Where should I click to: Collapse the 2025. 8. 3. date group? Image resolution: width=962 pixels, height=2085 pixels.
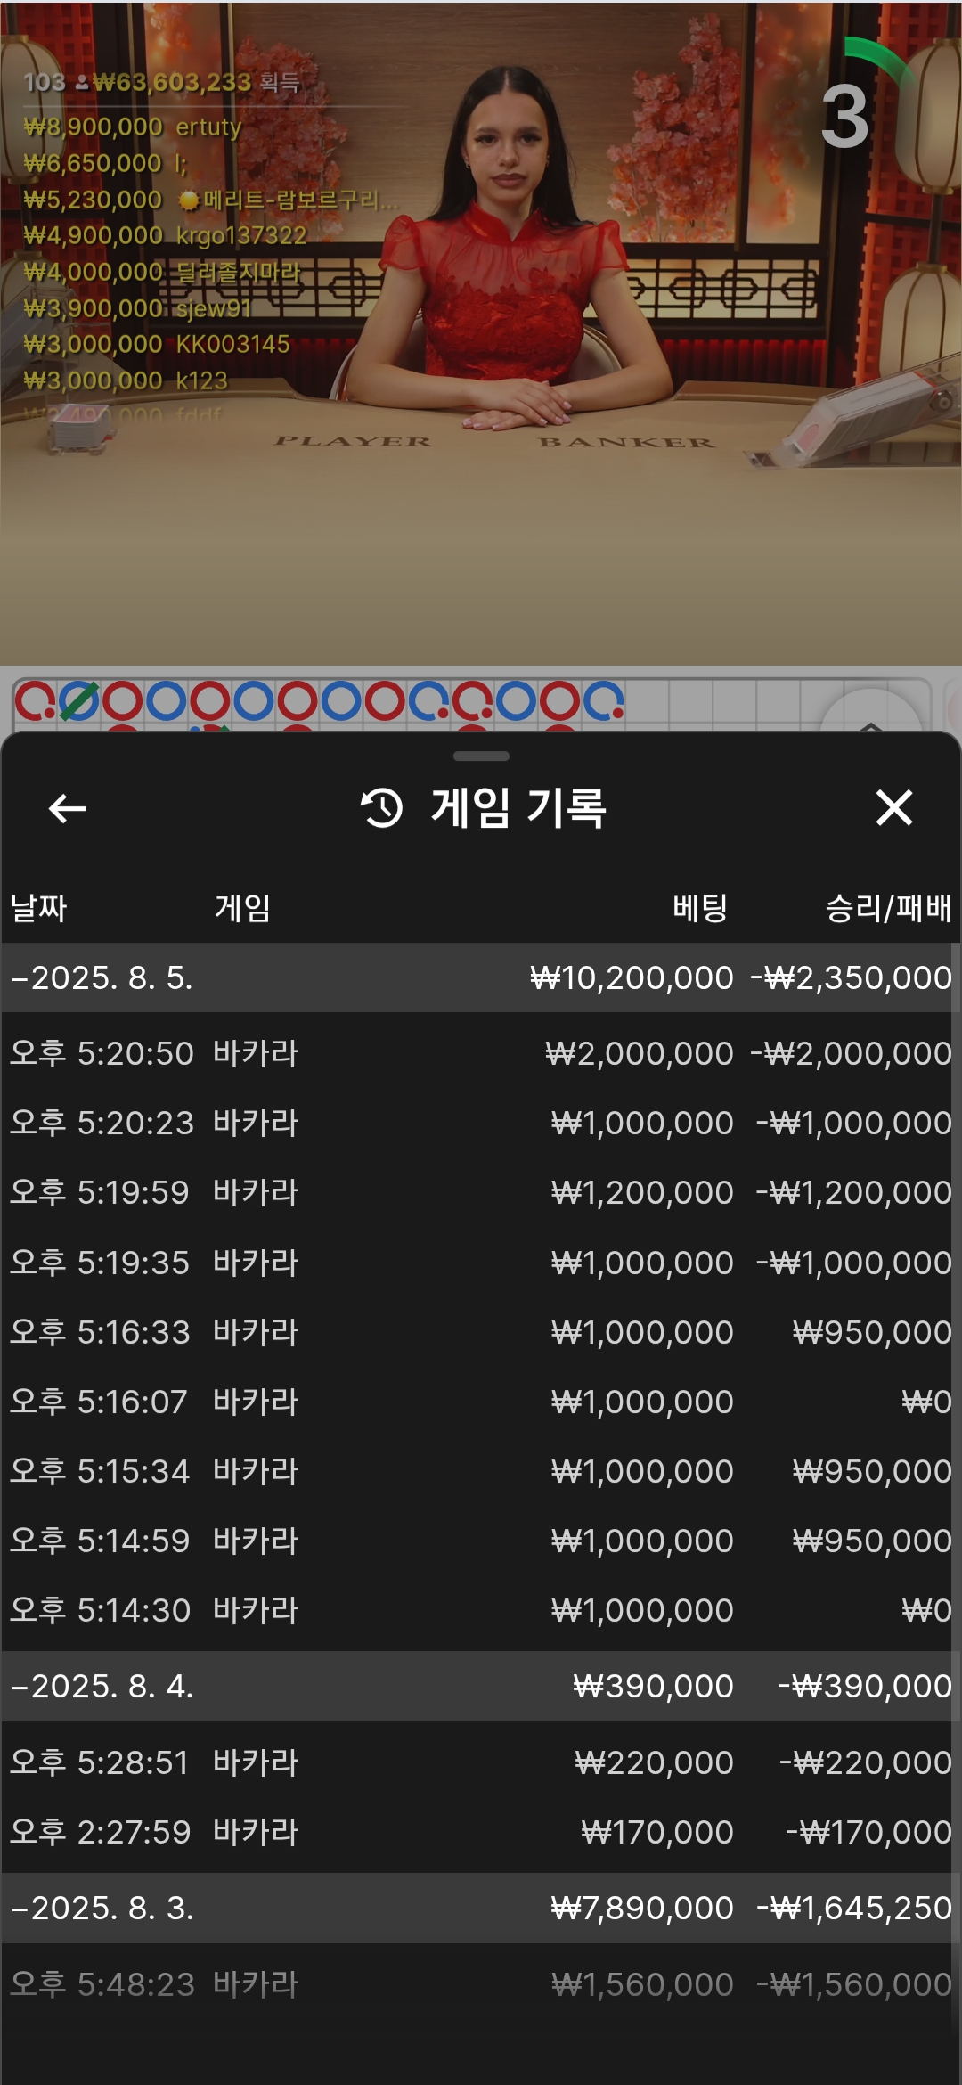tap(481, 1908)
